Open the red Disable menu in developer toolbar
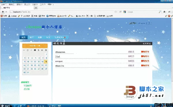Image resolution: width=173 pixels, height=107 pixels. coord(4,16)
